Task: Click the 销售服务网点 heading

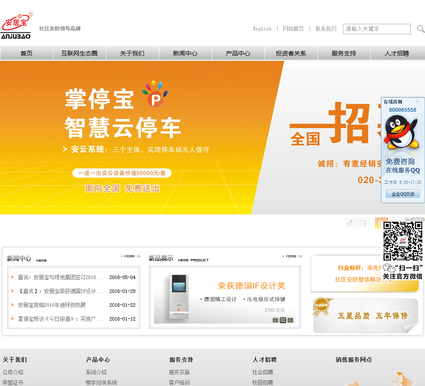Action: 354,360
